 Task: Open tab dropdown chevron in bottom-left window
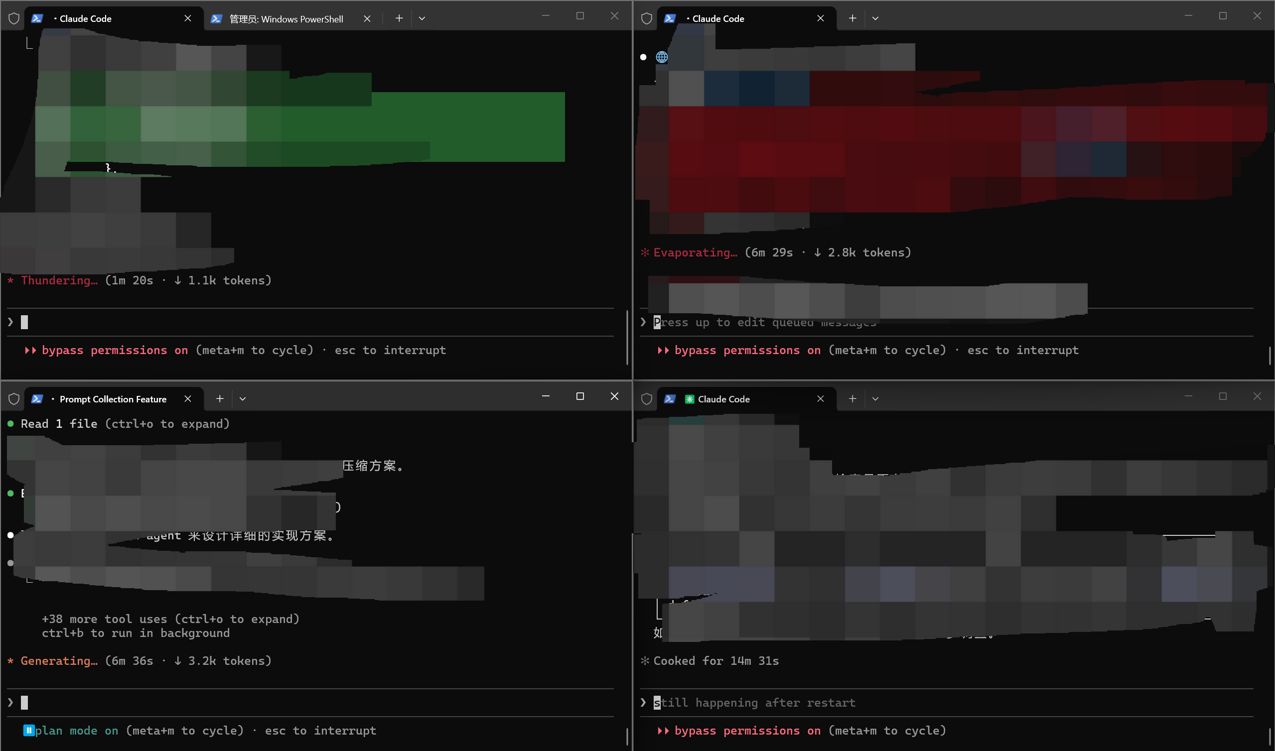point(243,399)
